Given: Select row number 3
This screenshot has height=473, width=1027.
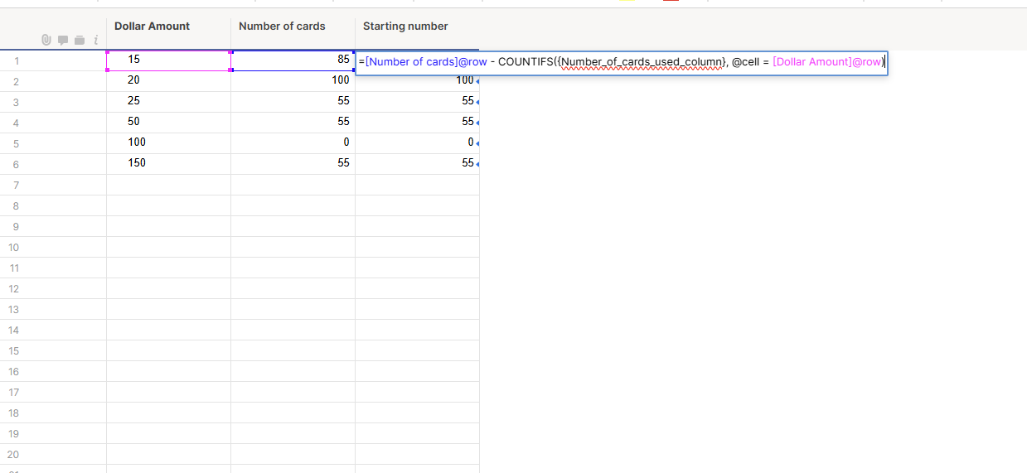Looking at the screenshot, I should (x=17, y=102).
